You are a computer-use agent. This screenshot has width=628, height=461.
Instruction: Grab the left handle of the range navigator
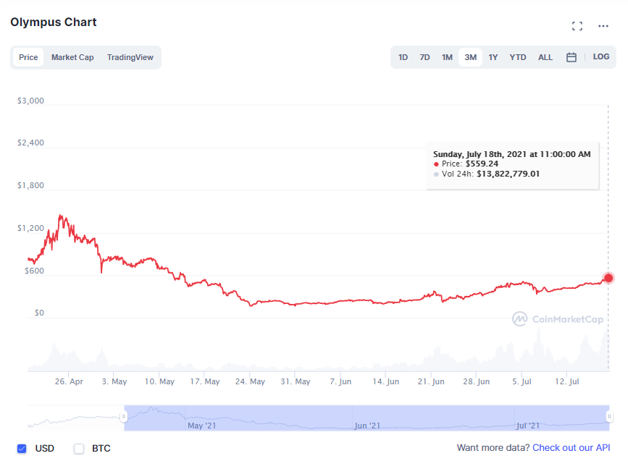124,417
